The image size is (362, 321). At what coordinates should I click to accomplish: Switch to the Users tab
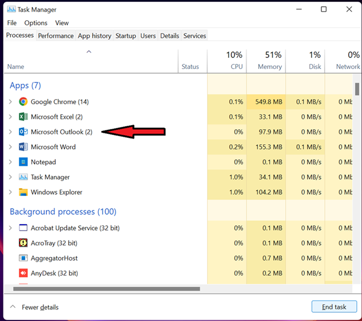(x=148, y=36)
